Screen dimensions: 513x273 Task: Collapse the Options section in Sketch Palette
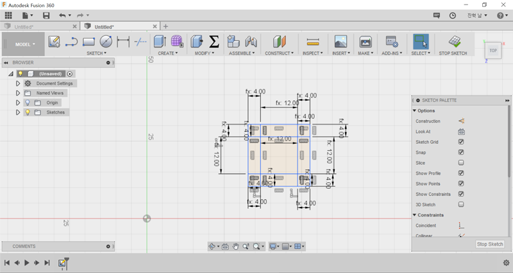pyautogui.click(x=414, y=110)
